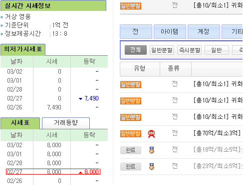Viewport: 249px width, 185px height.
Task: Open the 시세표 tab
Action: pos(20,123)
